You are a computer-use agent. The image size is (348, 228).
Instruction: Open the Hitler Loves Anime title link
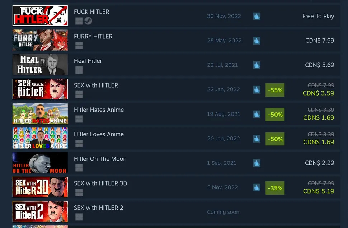99,134
